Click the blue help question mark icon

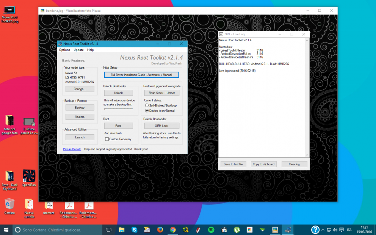pyautogui.click(x=315, y=230)
